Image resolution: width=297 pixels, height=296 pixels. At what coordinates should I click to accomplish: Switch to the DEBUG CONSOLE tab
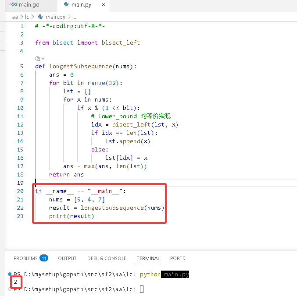pyautogui.click(x=107, y=258)
